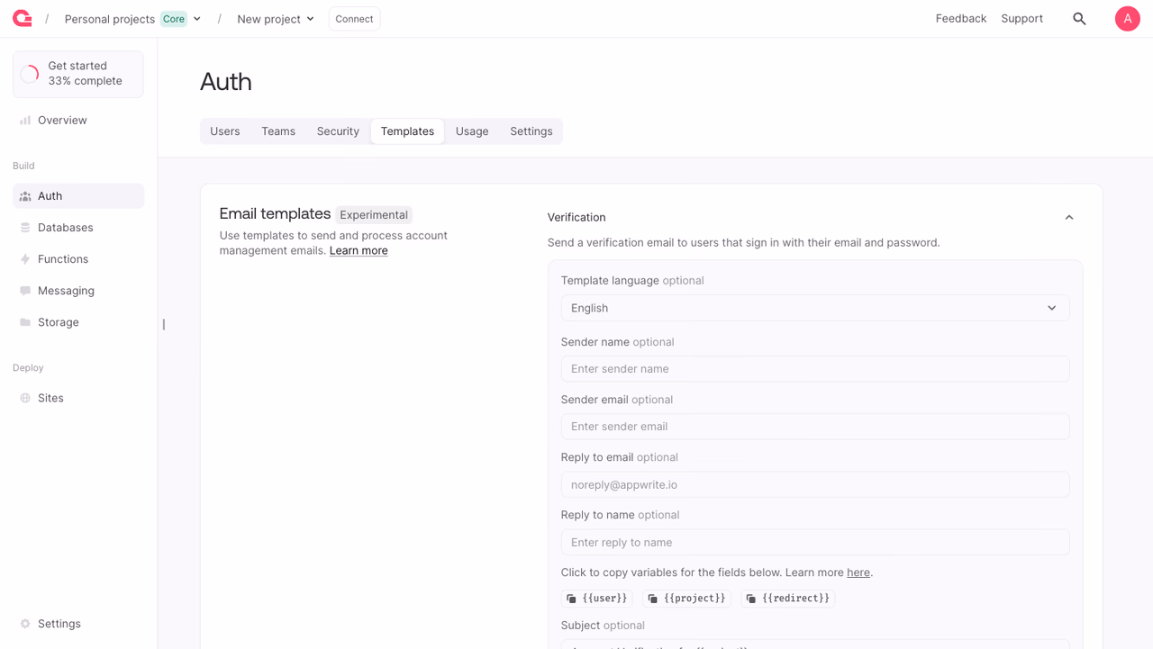Image resolution: width=1153 pixels, height=649 pixels.
Task: Click the Reply to email input field
Action: pyautogui.click(x=815, y=484)
